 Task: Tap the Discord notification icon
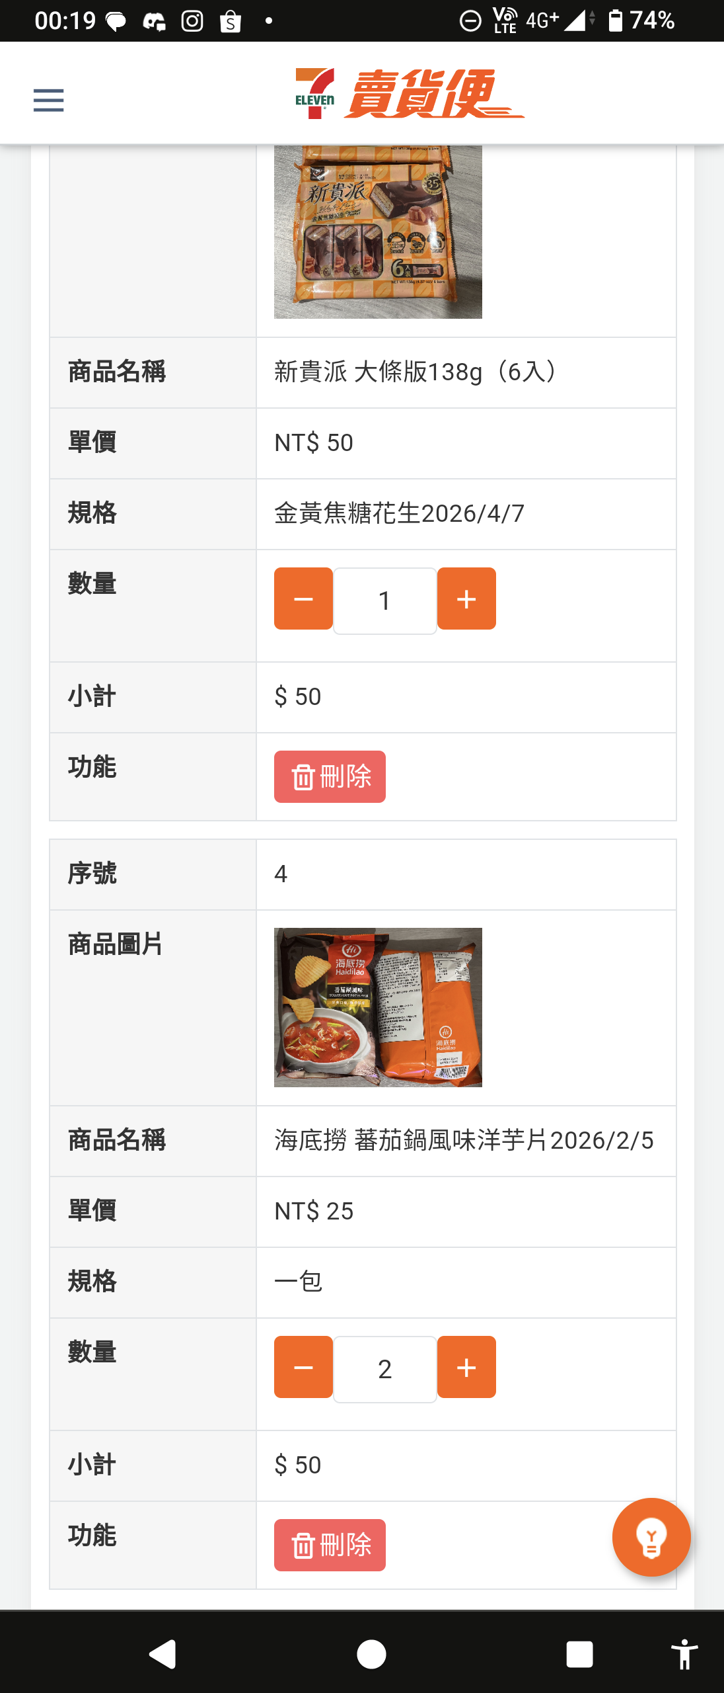coord(154,22)
